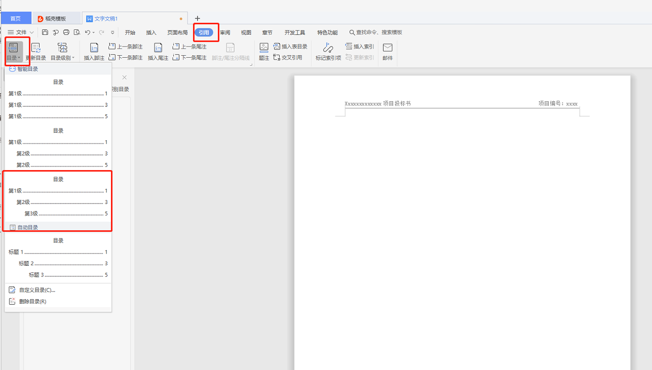Go to 上一条尾注 previous endnote
652x370 pixels.
tap(189, 47)
